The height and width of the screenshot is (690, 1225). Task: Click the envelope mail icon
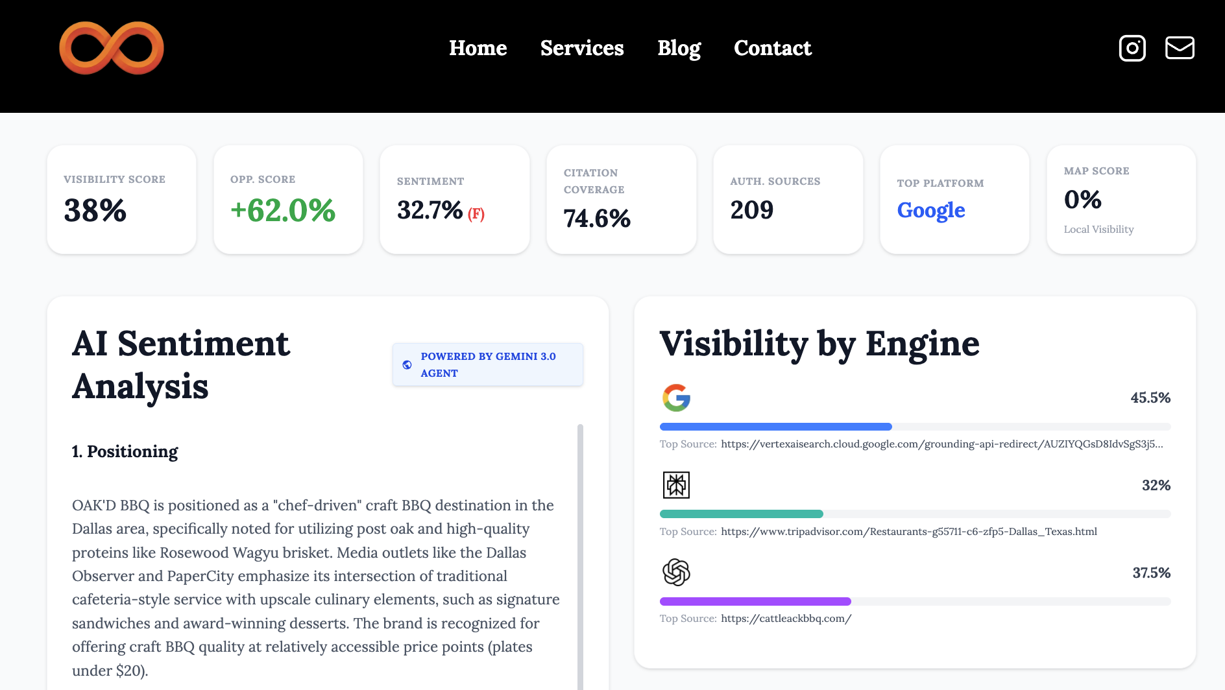pyautogui.click(x=1180, y=47)
